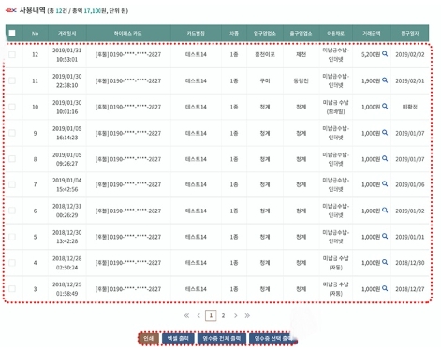
Task: Tick the checkbox for row 10
Action: tap(12, 107)
